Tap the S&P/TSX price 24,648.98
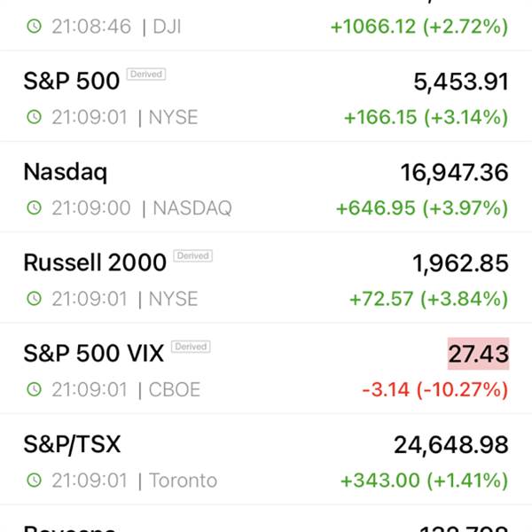This screenshot has height=532, width=532. pos(451,445)
